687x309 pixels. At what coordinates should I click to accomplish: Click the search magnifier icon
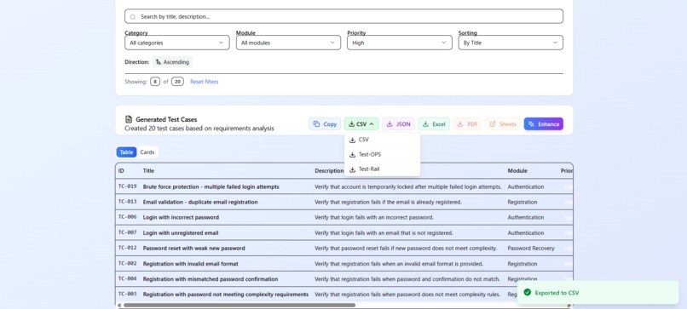(132, 17)
